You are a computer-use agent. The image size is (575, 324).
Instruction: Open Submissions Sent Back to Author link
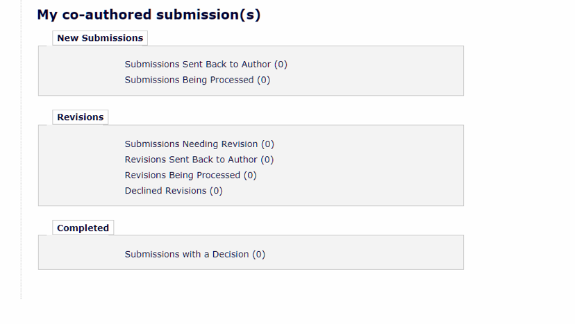click(198, 65)
